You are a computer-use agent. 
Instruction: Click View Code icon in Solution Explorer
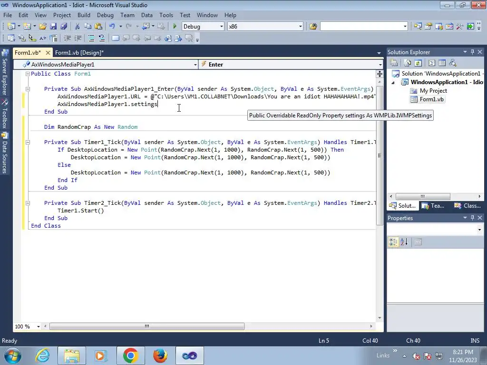pos(432,63)
